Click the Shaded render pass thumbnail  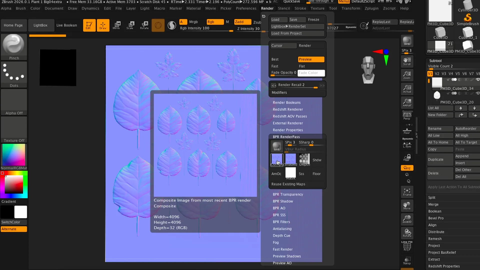(290, 159)
